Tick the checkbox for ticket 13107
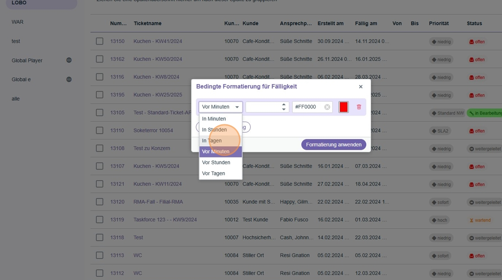This screenshot has width=502, height=280. coord(100,166)
